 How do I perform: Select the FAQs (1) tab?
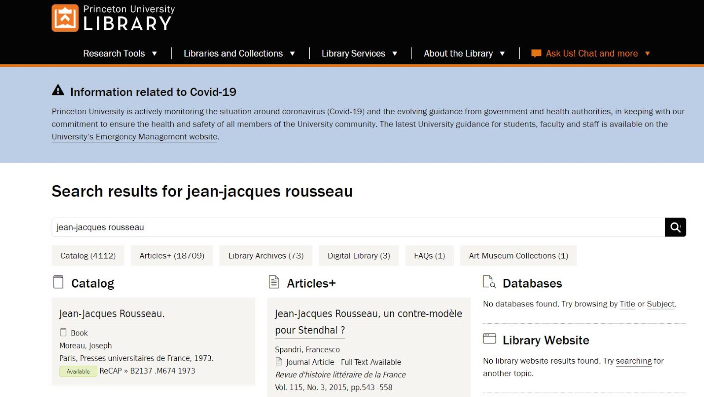pyautogui.click(x=429, y=255)
